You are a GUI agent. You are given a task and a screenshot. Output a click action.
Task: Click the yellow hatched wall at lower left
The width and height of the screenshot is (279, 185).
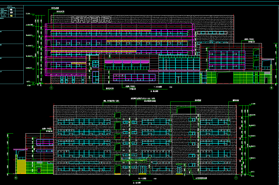[21, 166]
